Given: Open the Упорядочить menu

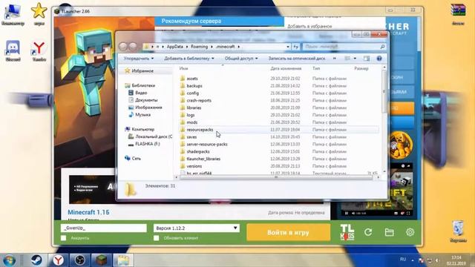Looking at the screenshot, I should [139, 59].
